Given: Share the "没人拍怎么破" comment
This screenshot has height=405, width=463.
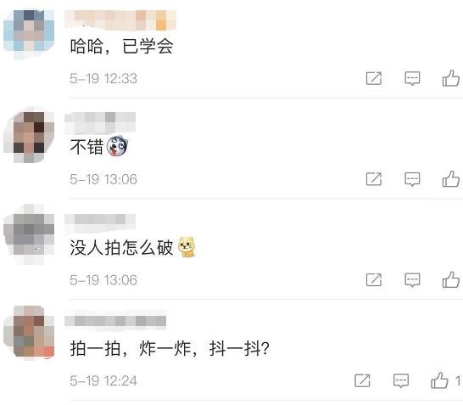Looking at the screenshot, I should pyautogui.click(x=374, y=280).
